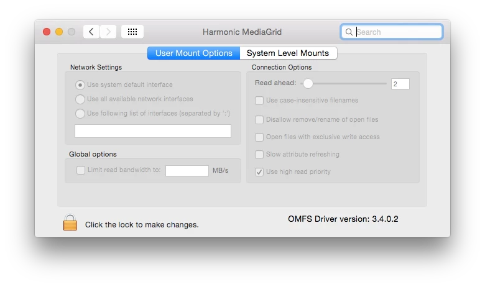Close the window with the red button
485x287 pixels.
tap(47, 32)
